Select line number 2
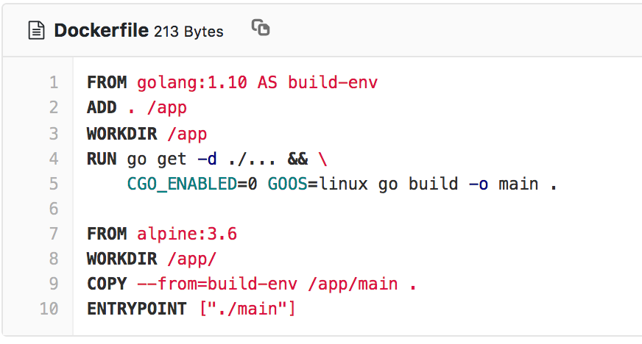The height and width of the screenshot is (344, 642). [54, 107]
